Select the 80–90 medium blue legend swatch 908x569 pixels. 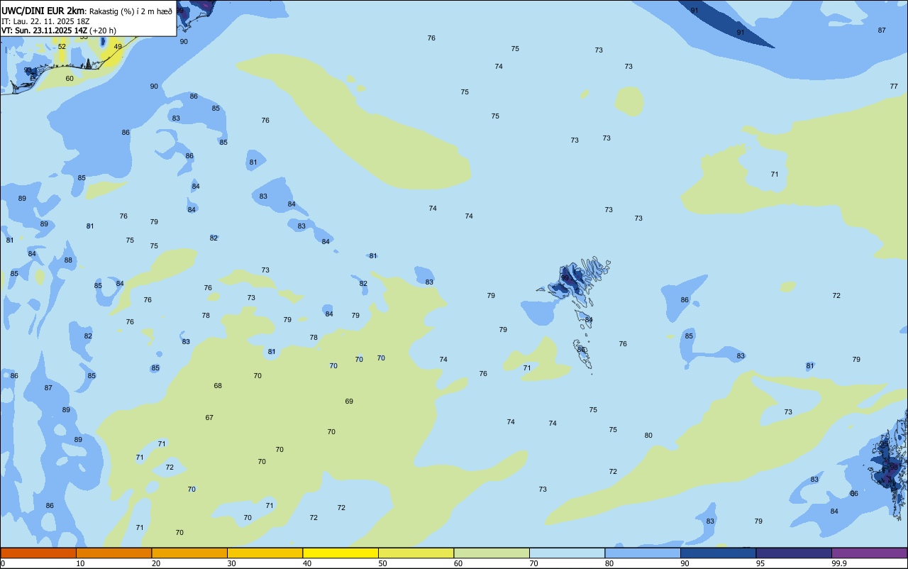pos(643,553)
